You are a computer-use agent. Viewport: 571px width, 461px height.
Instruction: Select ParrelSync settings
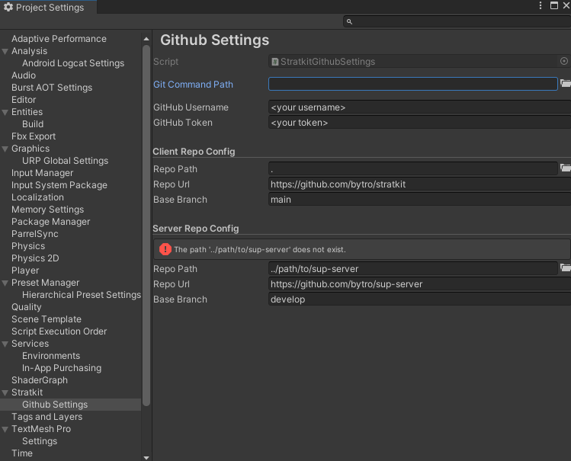(x=35, y=234)
